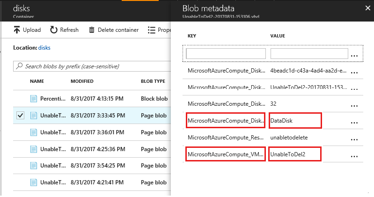374x197 pixels.
Task: Click the file icon of the 3:36:01 PM blob
Action: [x=33, y=132]
